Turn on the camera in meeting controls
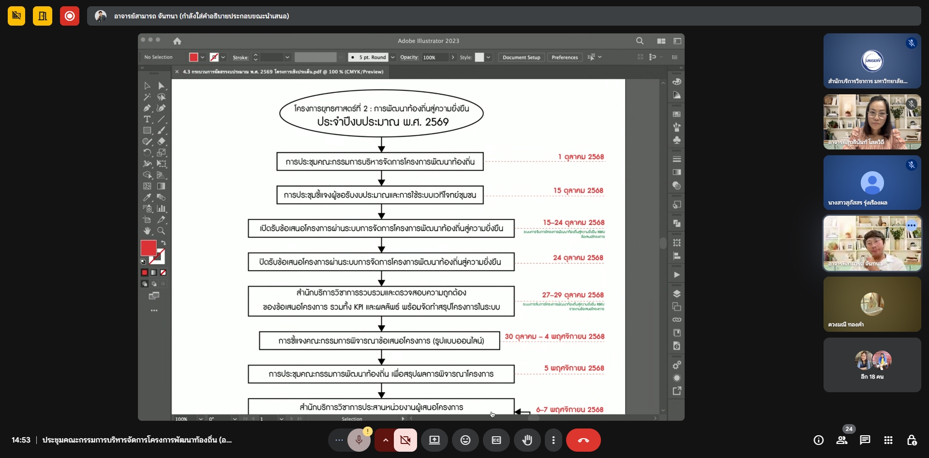929x458 pixels. coord(405,440)
